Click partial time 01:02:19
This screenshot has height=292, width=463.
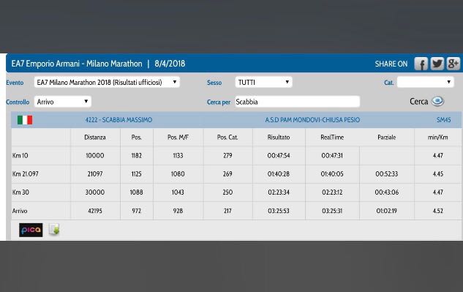(x=386, y=211)
